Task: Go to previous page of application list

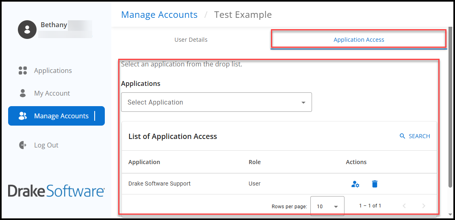Action: (x=404, y=206)
